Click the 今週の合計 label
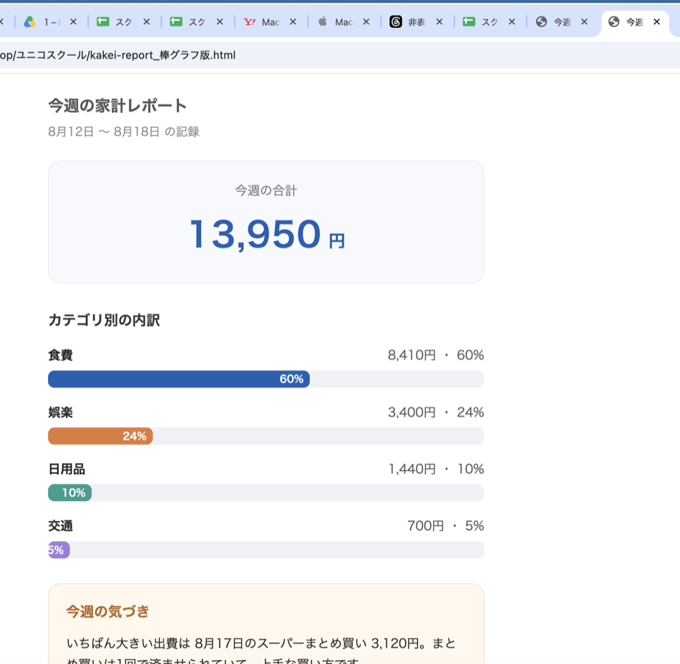680x664 pixels. (266, 190)
